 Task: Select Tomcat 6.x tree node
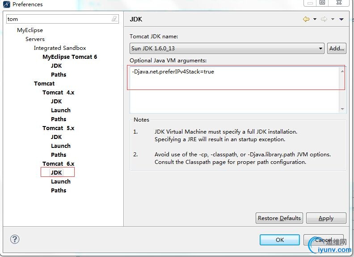click(58, 163)
